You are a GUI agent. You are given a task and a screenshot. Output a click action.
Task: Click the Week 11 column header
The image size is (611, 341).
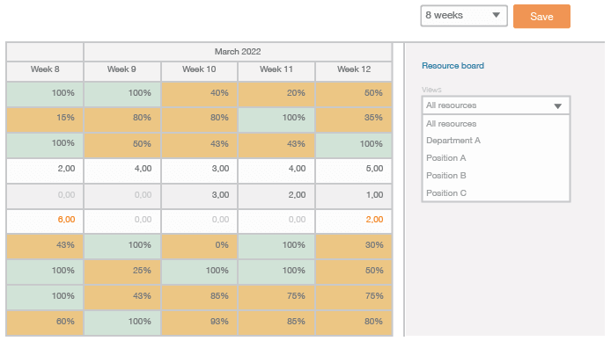pos(276,71)
